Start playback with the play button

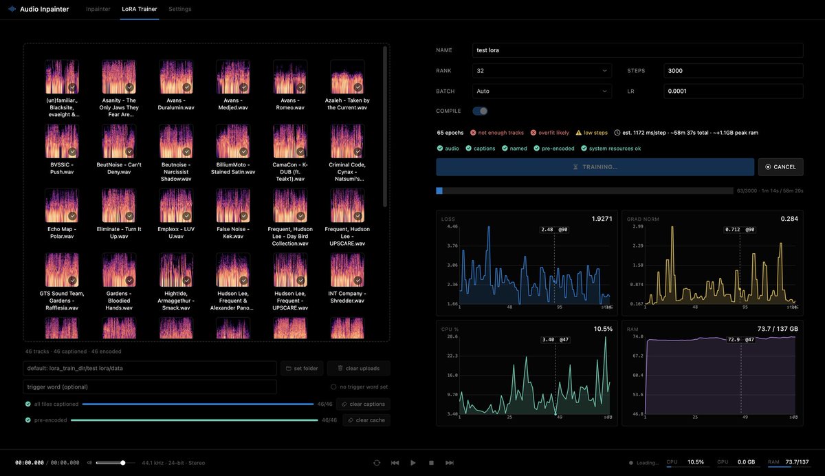click(x=413, y=463)
